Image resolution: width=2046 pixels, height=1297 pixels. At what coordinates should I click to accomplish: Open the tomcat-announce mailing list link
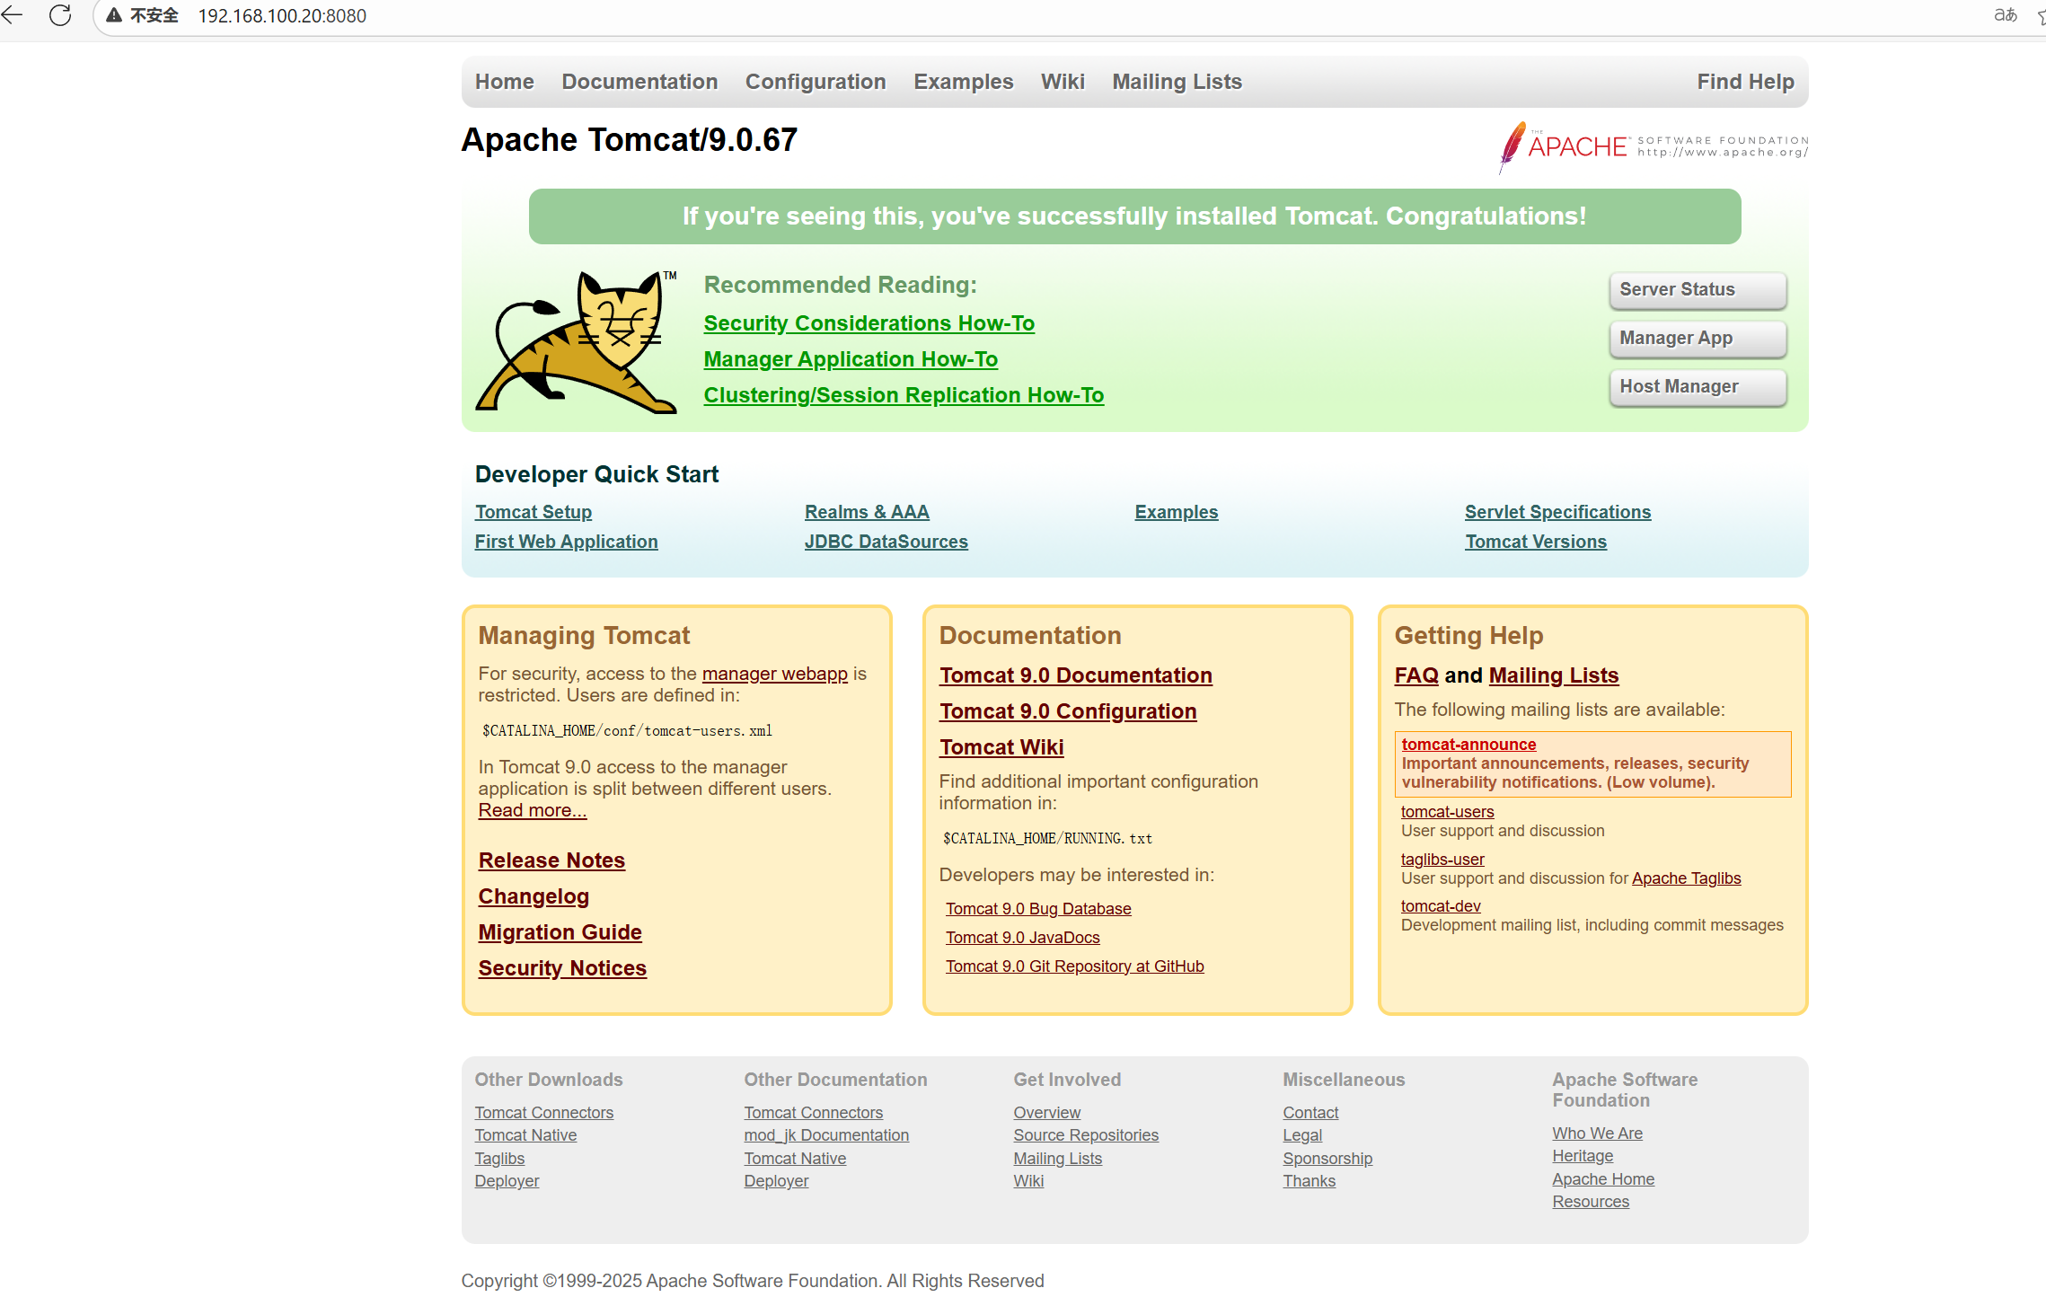point(1468,745)
